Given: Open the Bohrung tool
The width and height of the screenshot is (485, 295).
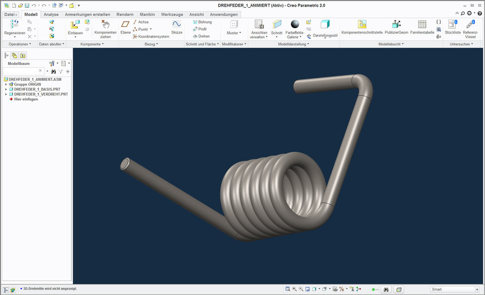Looking at the screenshot, I should [x=203, y=22].
